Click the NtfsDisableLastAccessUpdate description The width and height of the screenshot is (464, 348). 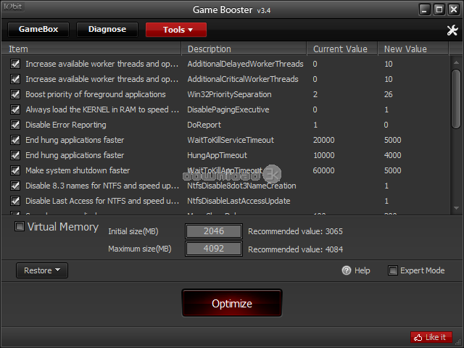coord(239,201)
